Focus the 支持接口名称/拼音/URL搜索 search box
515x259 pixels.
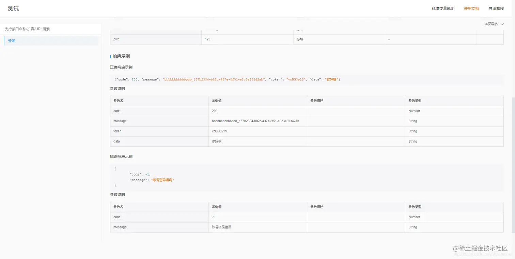pos(51,29)
